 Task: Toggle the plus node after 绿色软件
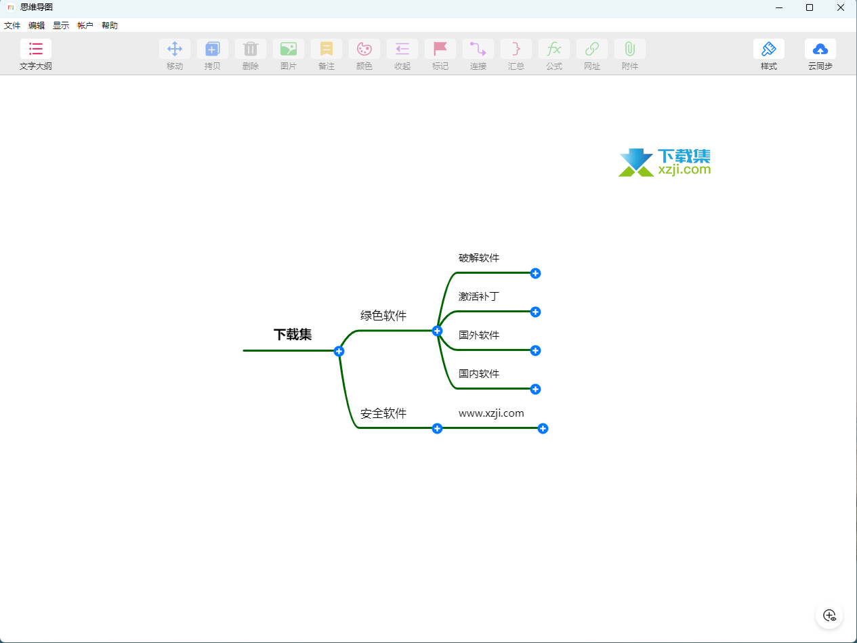(437, 331)
